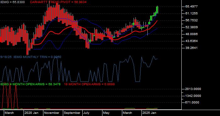Click the May date marker

coord(106,113)
